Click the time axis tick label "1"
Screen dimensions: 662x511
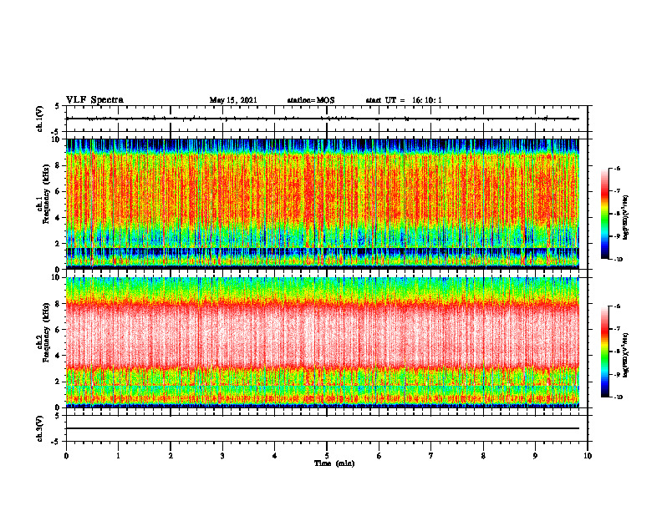click(118, 456)
